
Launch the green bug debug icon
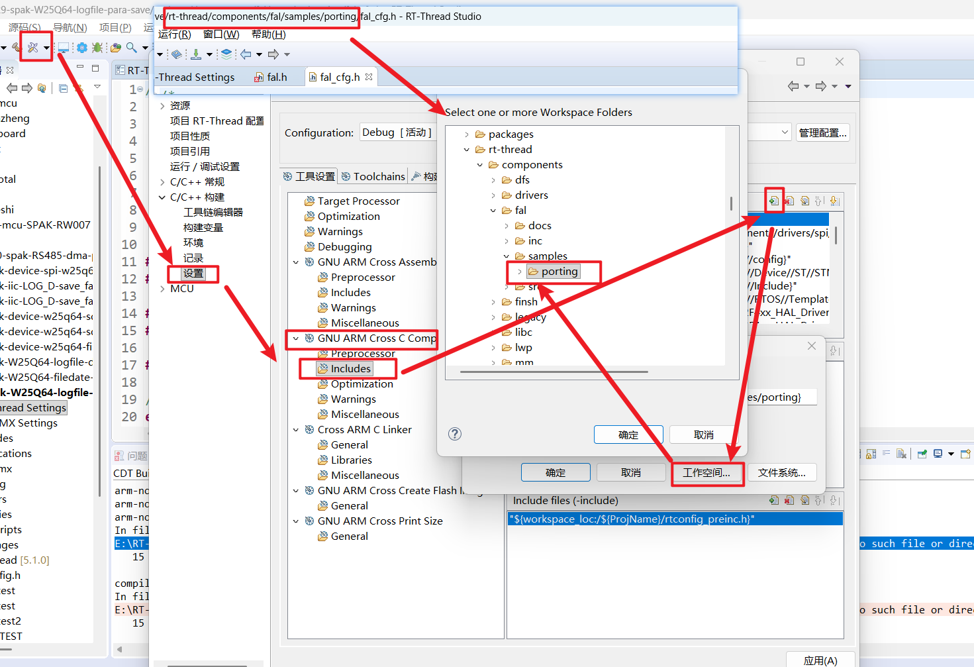(97, 47)
